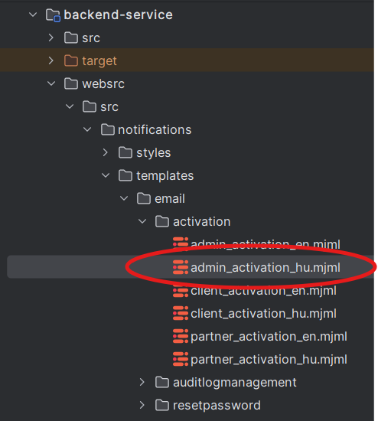Image resolution: width=378 pixels, height=421 pixels.
Task: Select file admin_activation_en.mjml
Action: point(266,244)
